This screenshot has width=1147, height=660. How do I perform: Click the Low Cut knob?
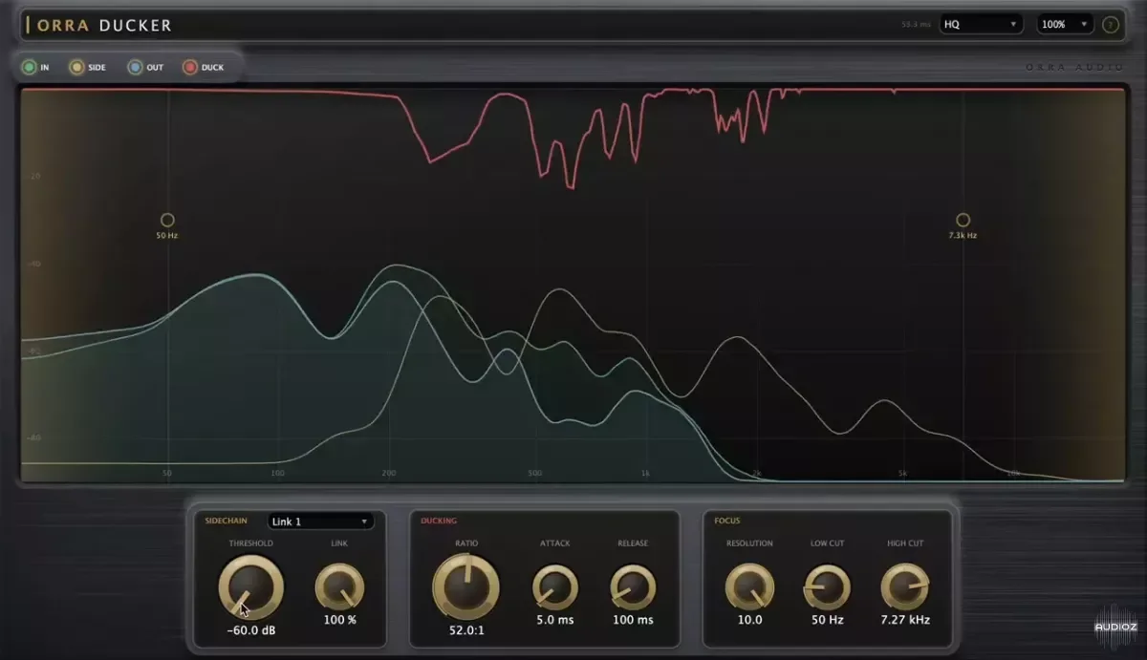coord(827,587)
